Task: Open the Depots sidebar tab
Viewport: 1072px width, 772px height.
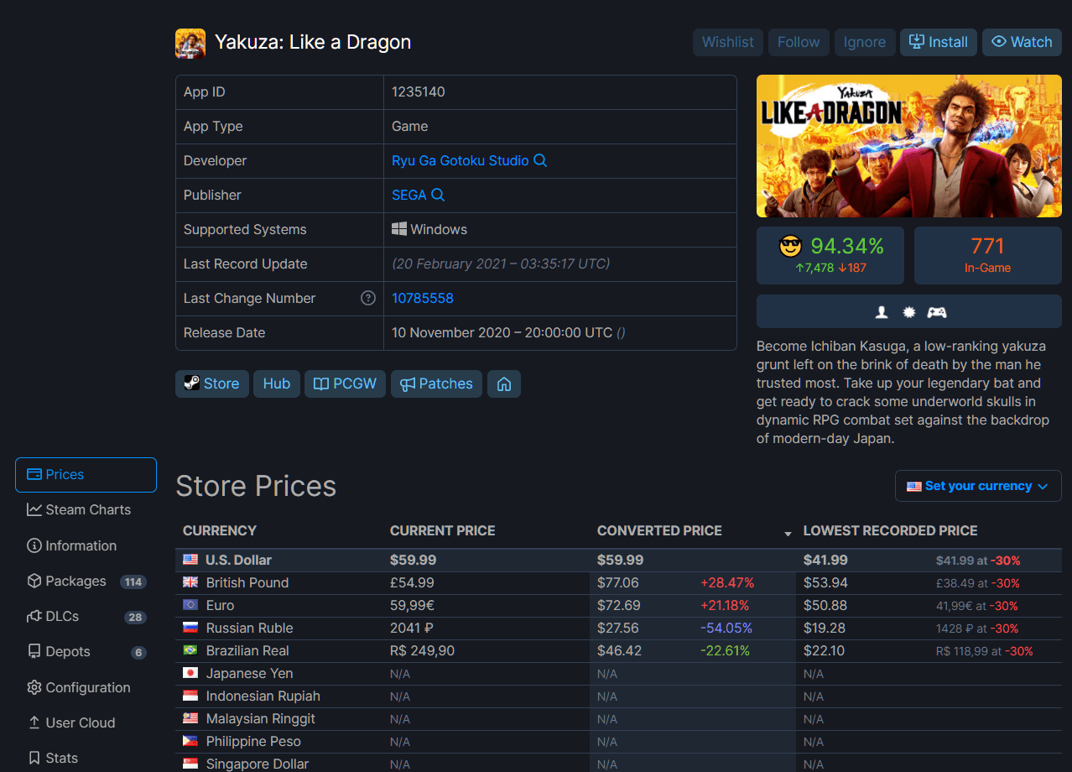Action: coord(86,651)
